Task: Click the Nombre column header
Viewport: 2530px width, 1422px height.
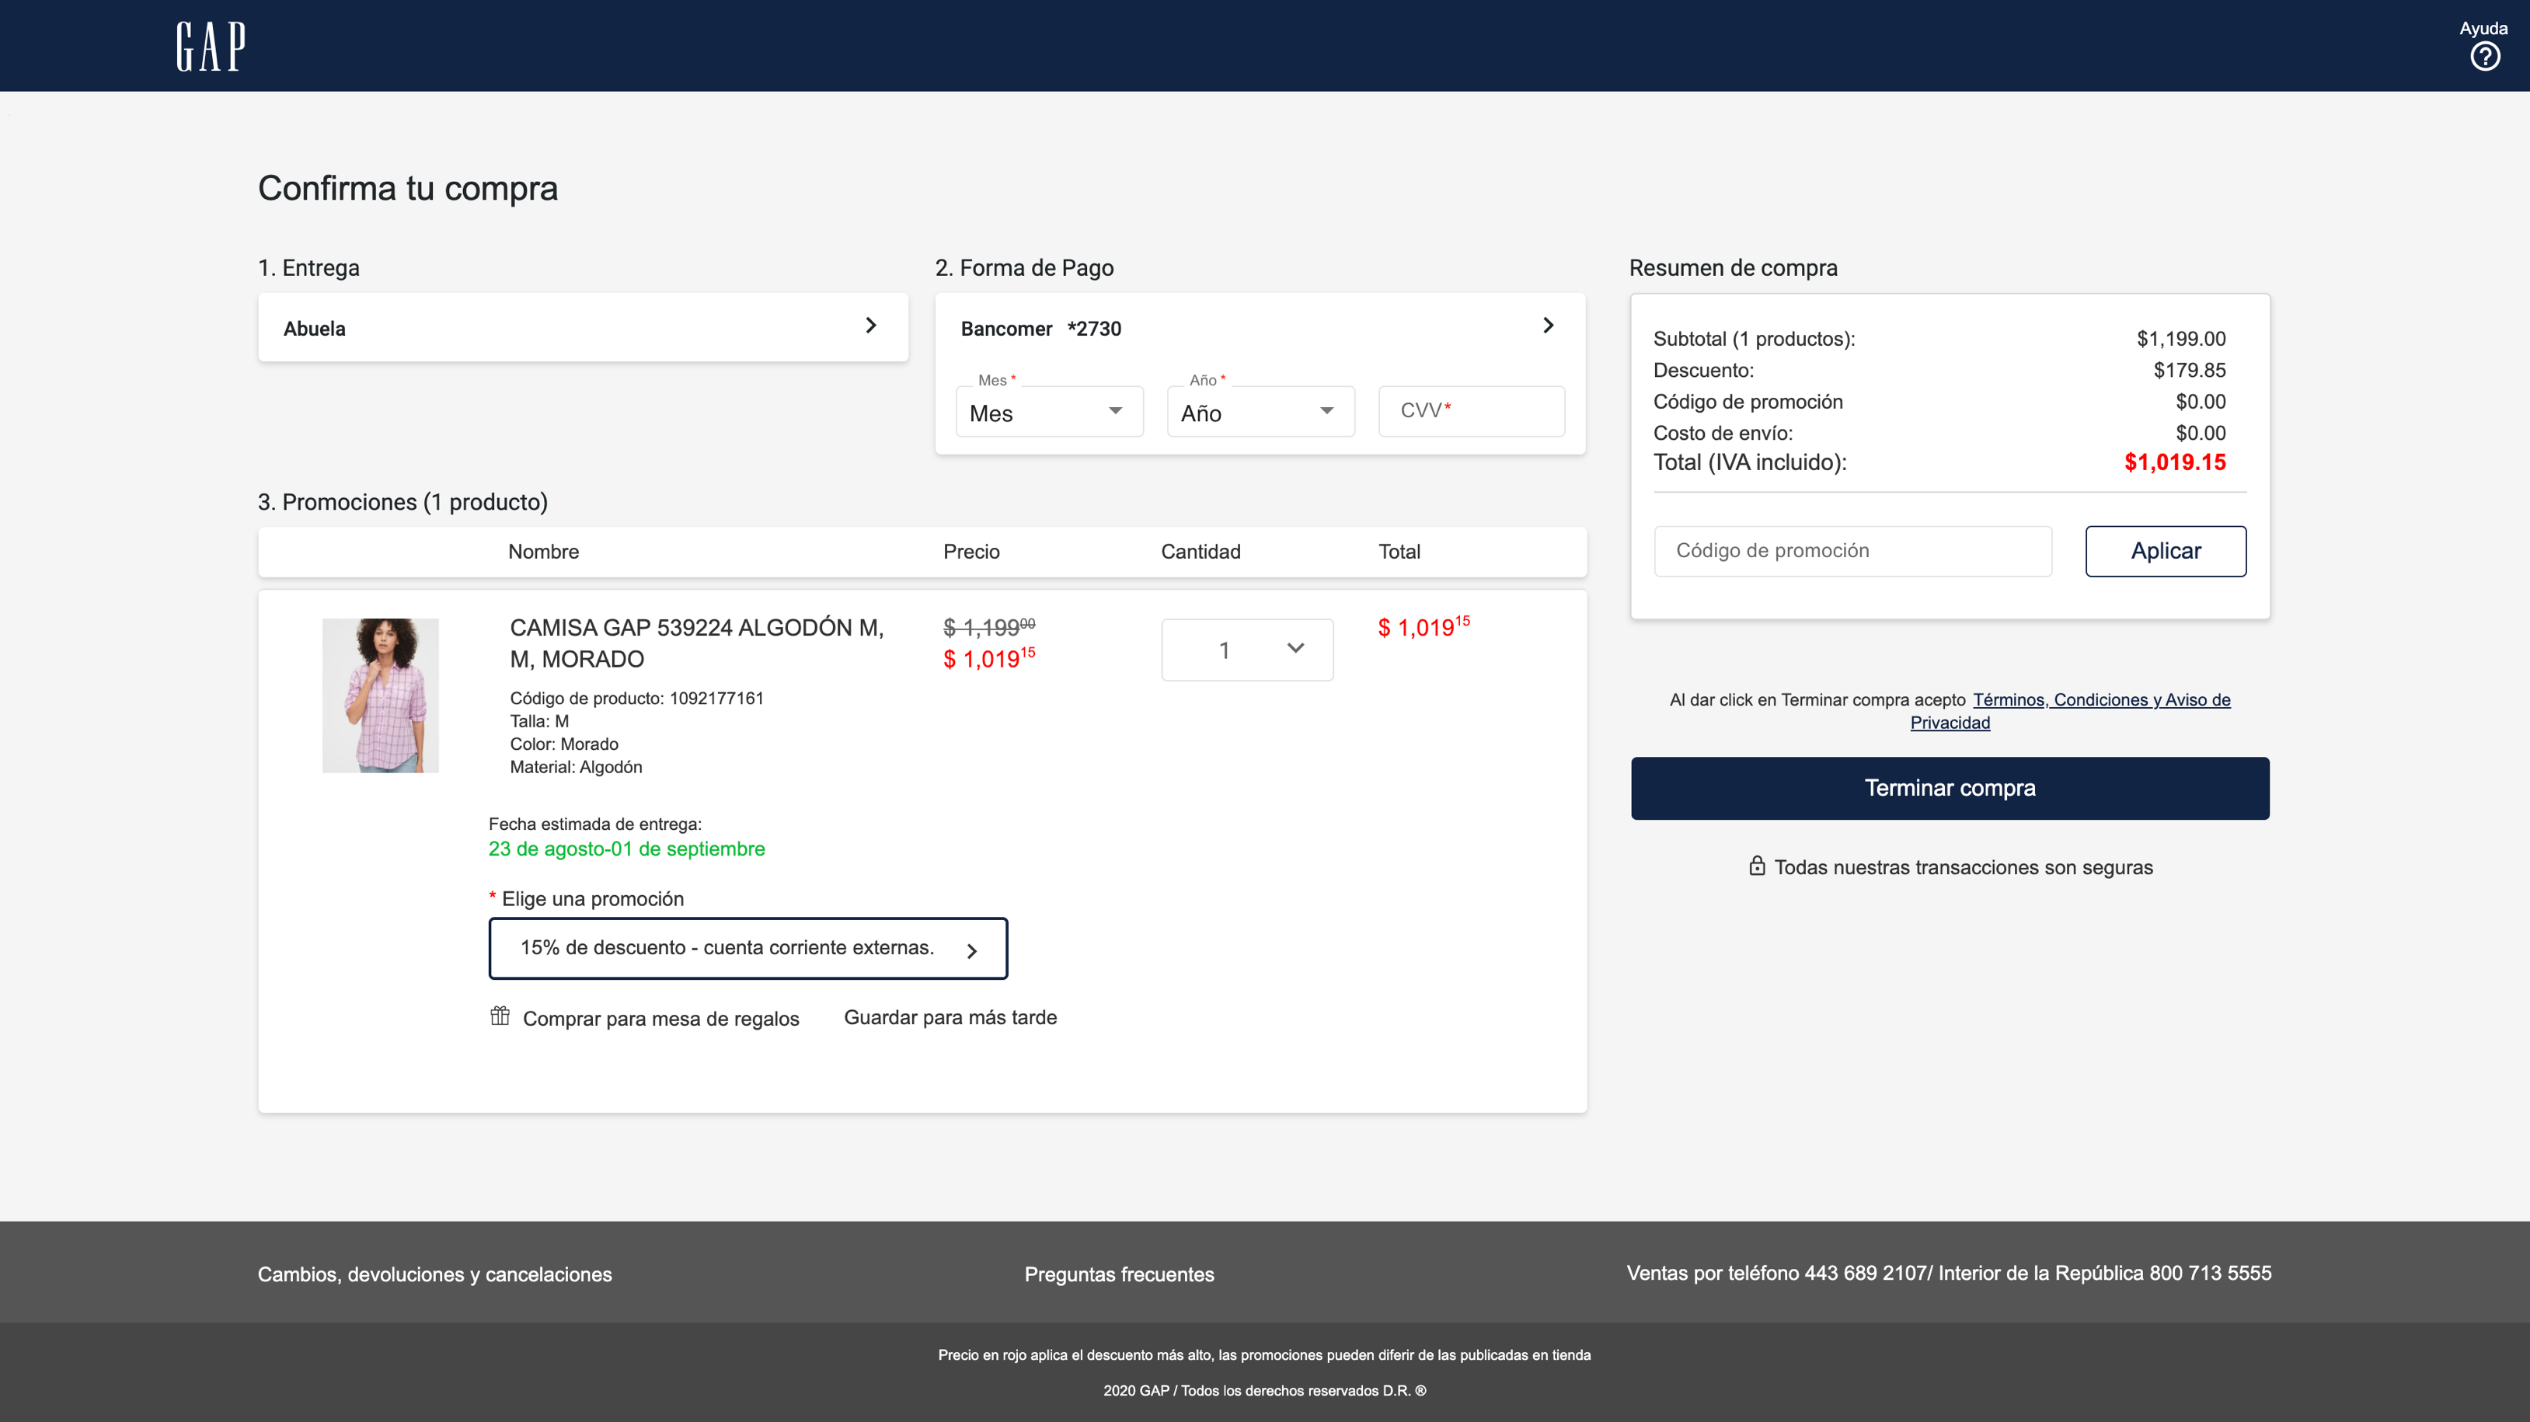Action: (x=543, y=552)
